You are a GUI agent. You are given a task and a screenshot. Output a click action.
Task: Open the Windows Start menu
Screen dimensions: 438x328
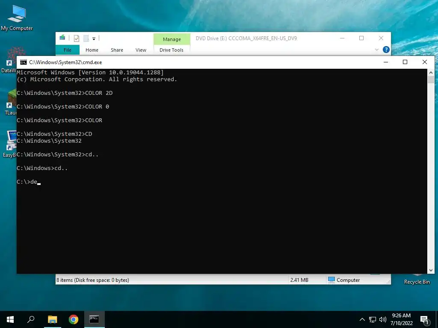(x=10, y=319)
